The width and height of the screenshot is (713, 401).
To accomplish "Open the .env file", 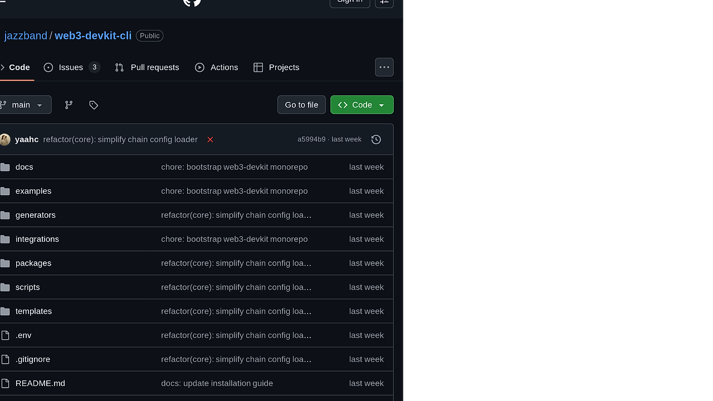I will pos(23,335).
